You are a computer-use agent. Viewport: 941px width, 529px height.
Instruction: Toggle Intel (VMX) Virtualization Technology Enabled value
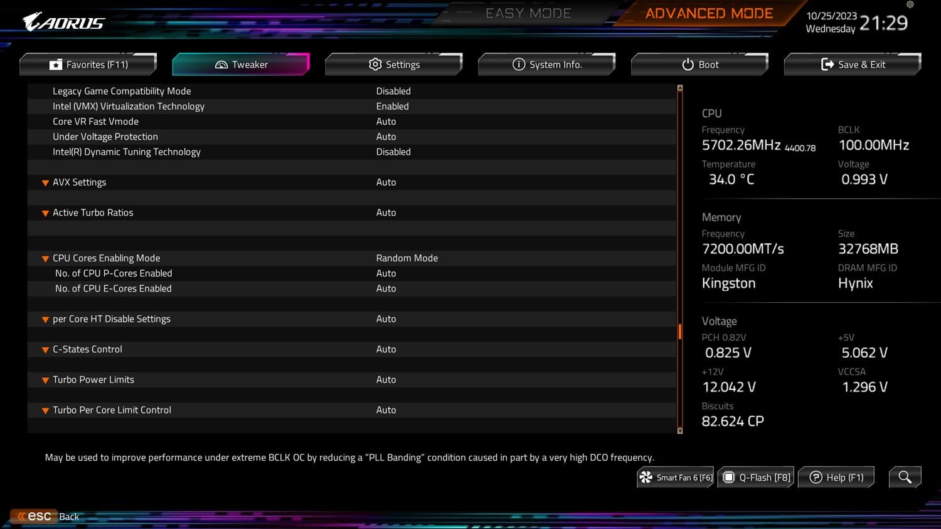click(392, 107)
